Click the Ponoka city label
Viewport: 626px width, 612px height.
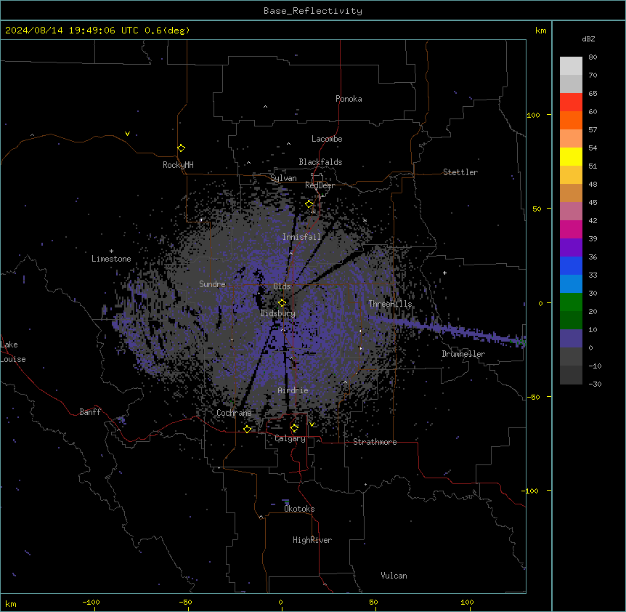tap(349, 99)
